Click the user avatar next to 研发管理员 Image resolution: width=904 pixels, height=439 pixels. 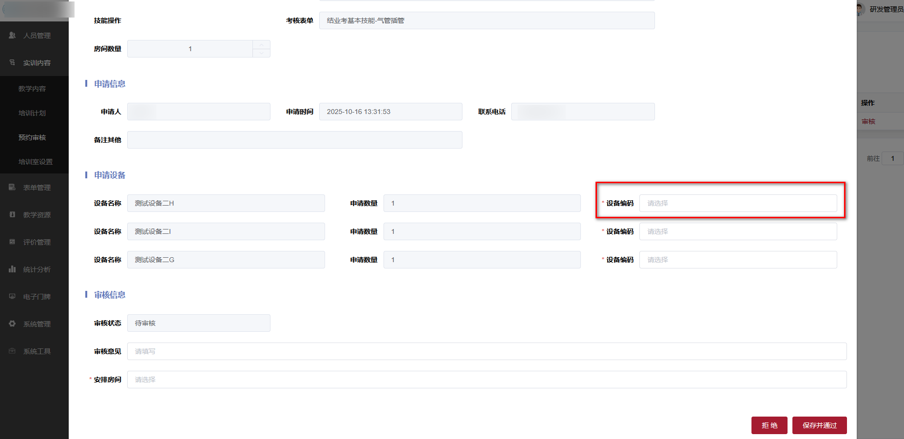click(860, 9)
